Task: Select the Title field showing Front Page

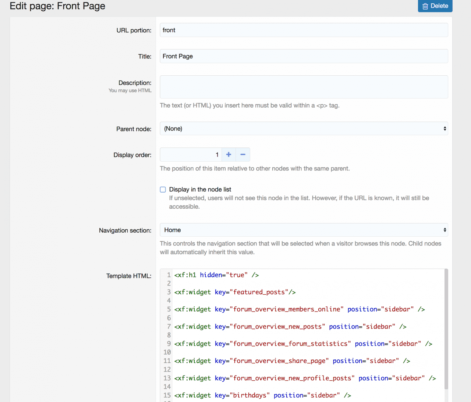Action: [x=304, y=56]
